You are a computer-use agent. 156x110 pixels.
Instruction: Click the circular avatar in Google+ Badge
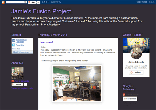coord(136,53)
